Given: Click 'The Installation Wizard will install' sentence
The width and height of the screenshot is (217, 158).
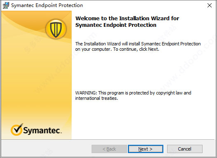Looking at the screenshot, I should click(138, 44).
